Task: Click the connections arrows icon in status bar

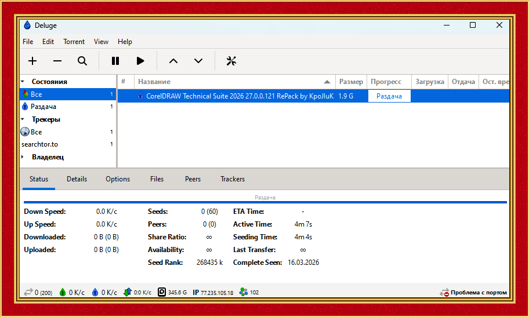Action: point(28,292)
